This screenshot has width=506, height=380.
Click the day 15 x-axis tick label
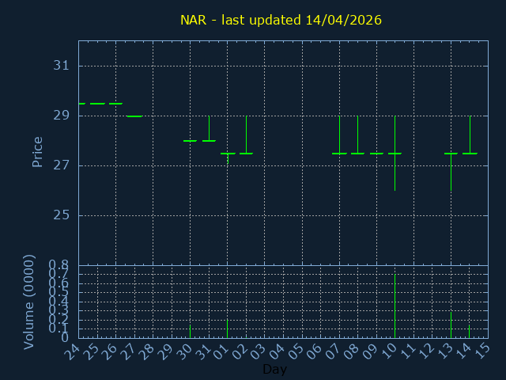[482, 350]
